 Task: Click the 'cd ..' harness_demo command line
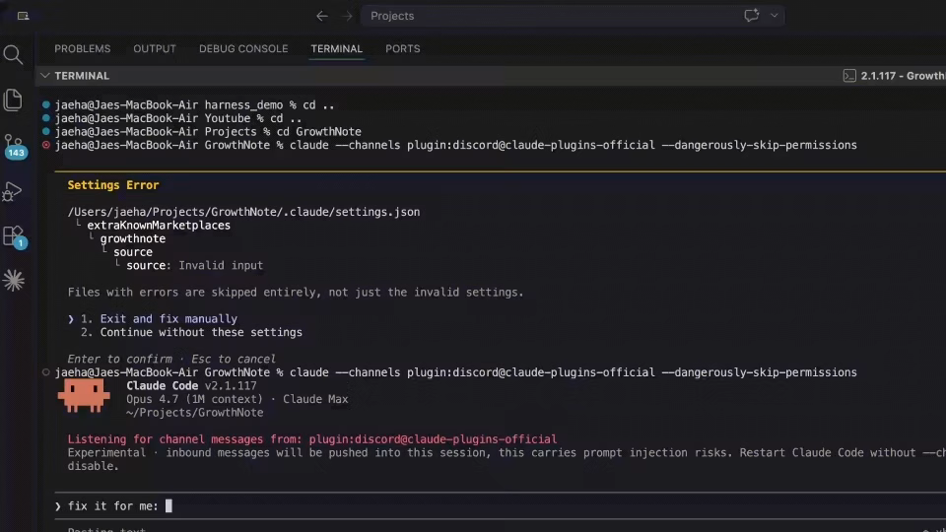pyautogui.click(x=194, y=105)
